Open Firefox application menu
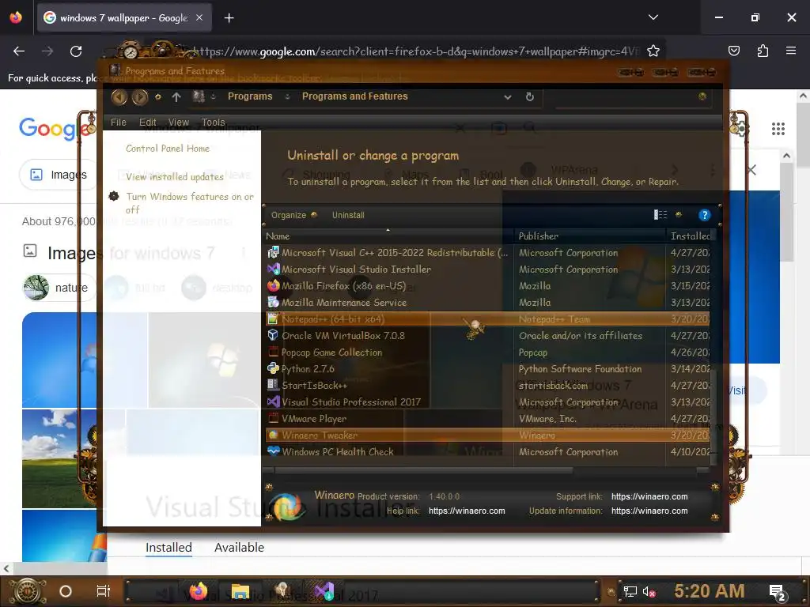810x607 pixels. (x=791, y=51)
